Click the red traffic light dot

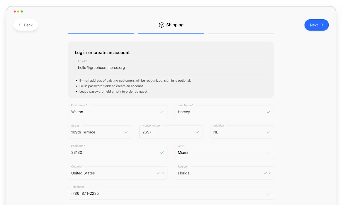click(x=14, y=11)
